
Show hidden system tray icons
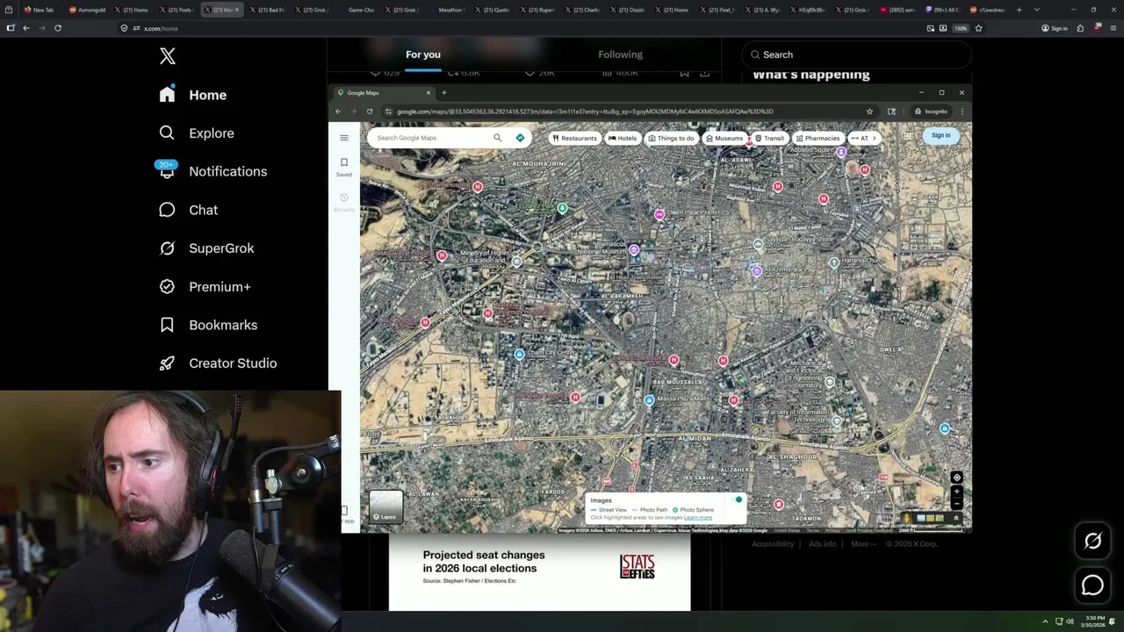point(1045,621)
